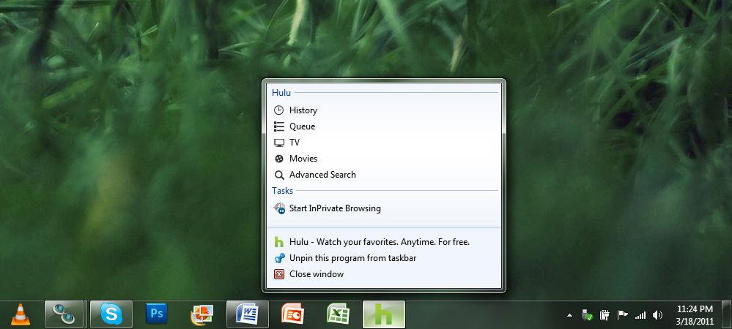Launch PowerPoint from the taskbar
This screenshot has height=329, width=732.
(292, 314)
